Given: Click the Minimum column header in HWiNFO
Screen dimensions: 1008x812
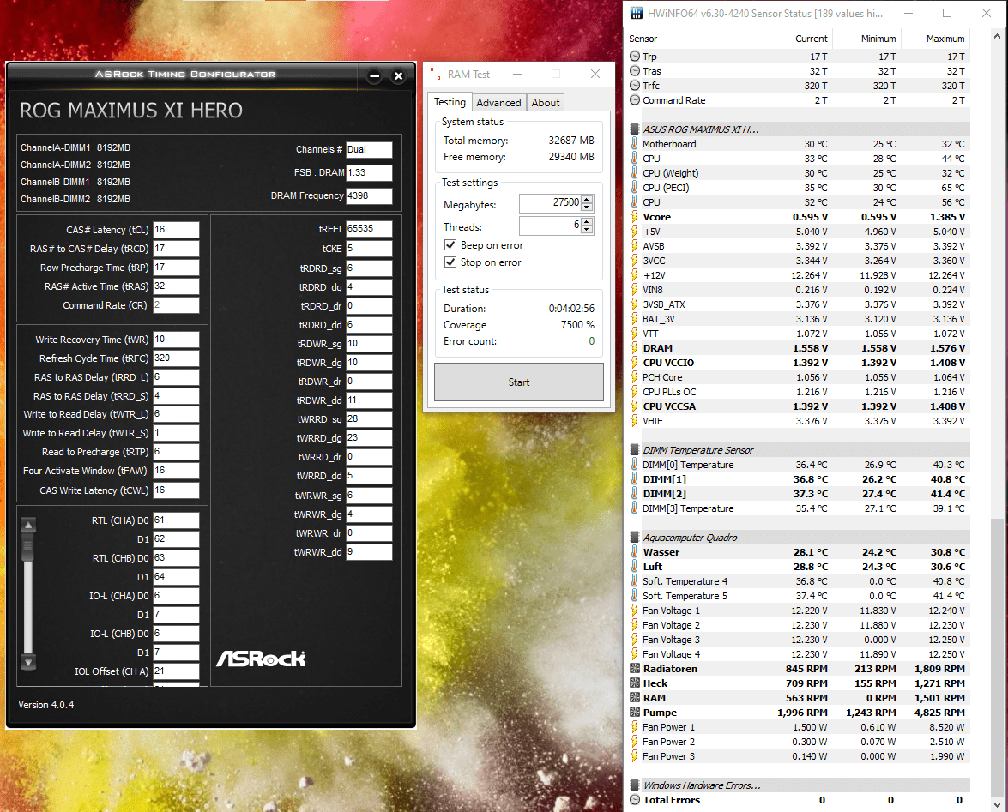Looking at the screenshot, I should [x=866, y=39].
